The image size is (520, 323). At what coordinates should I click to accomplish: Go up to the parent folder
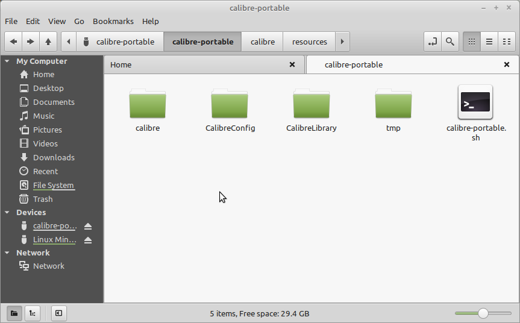[x=48, y=42]
